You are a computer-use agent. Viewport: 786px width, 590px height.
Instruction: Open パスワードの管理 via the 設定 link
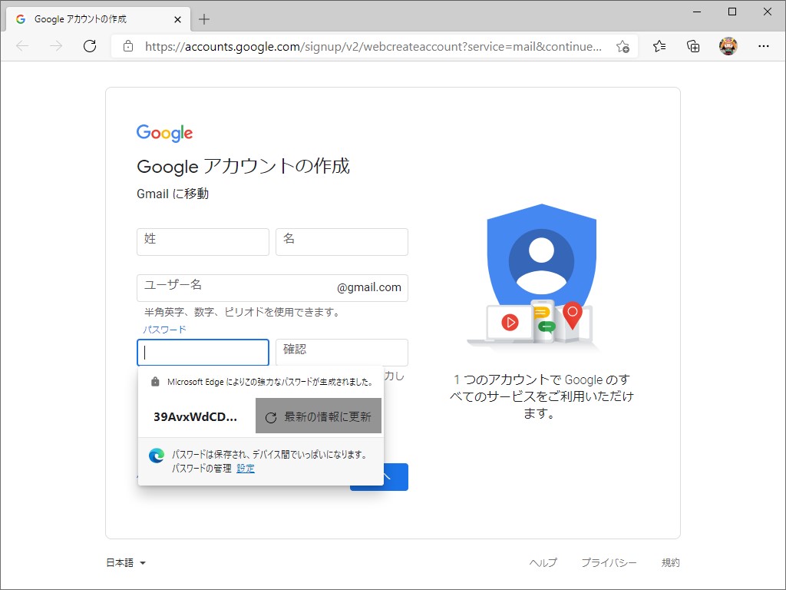[245, 467]
